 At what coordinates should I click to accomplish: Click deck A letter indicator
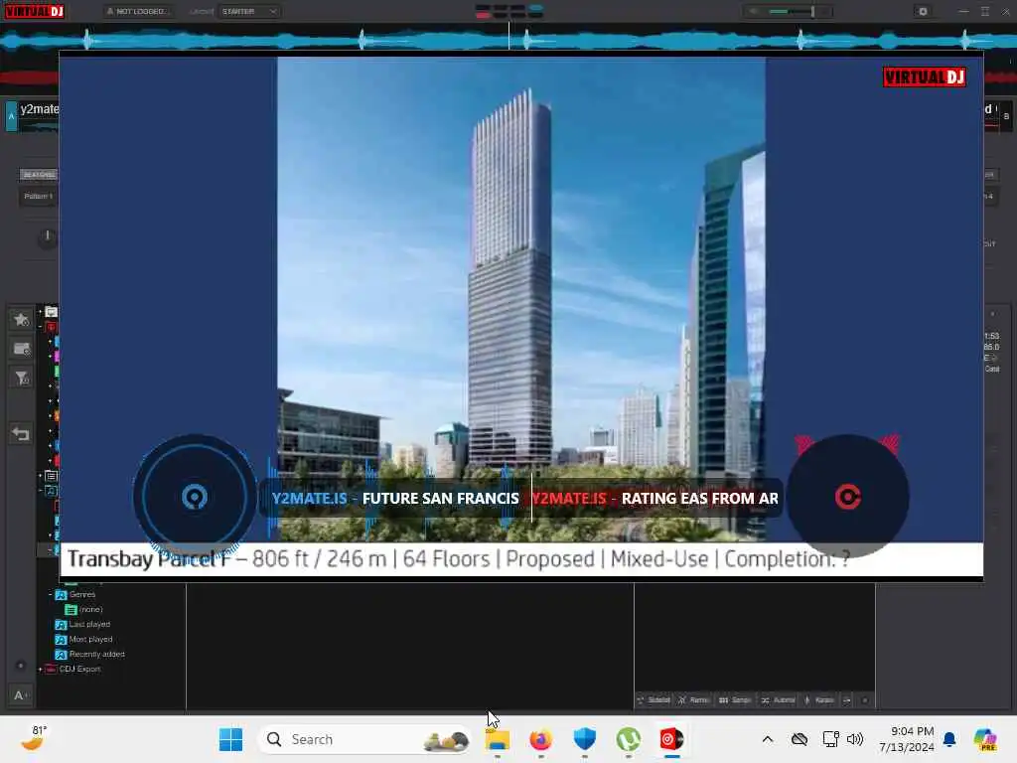pyautogui.click(x=11, y=117)
